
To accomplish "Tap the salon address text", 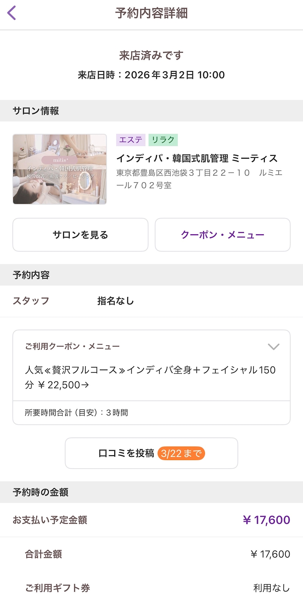I will [x=199, y=179].
